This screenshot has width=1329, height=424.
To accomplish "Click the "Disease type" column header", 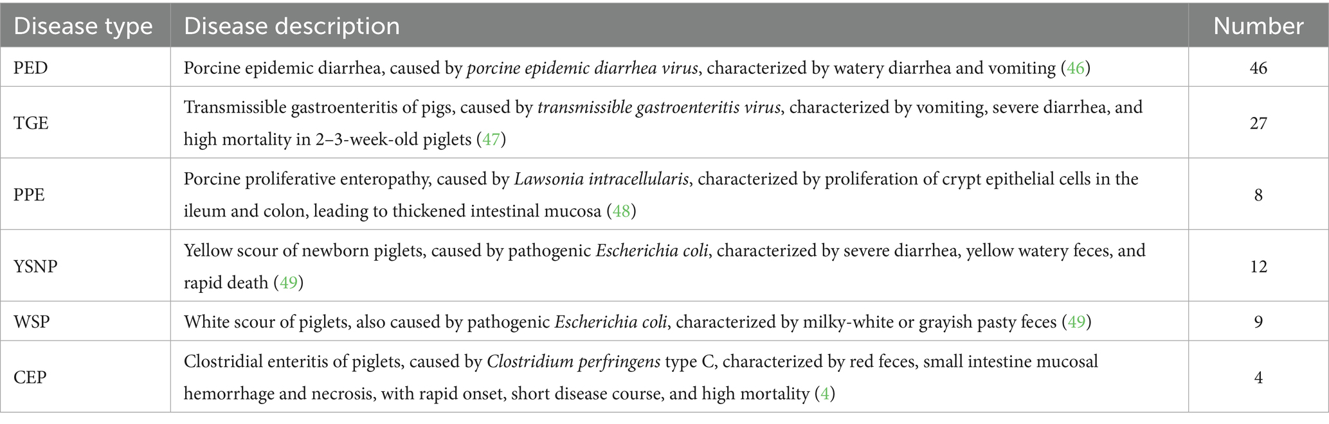I will [x=84, y=26].
